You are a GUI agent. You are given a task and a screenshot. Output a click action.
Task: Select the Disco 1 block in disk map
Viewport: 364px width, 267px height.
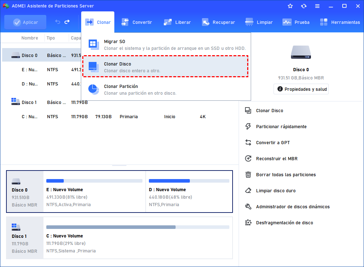point(25,238)
